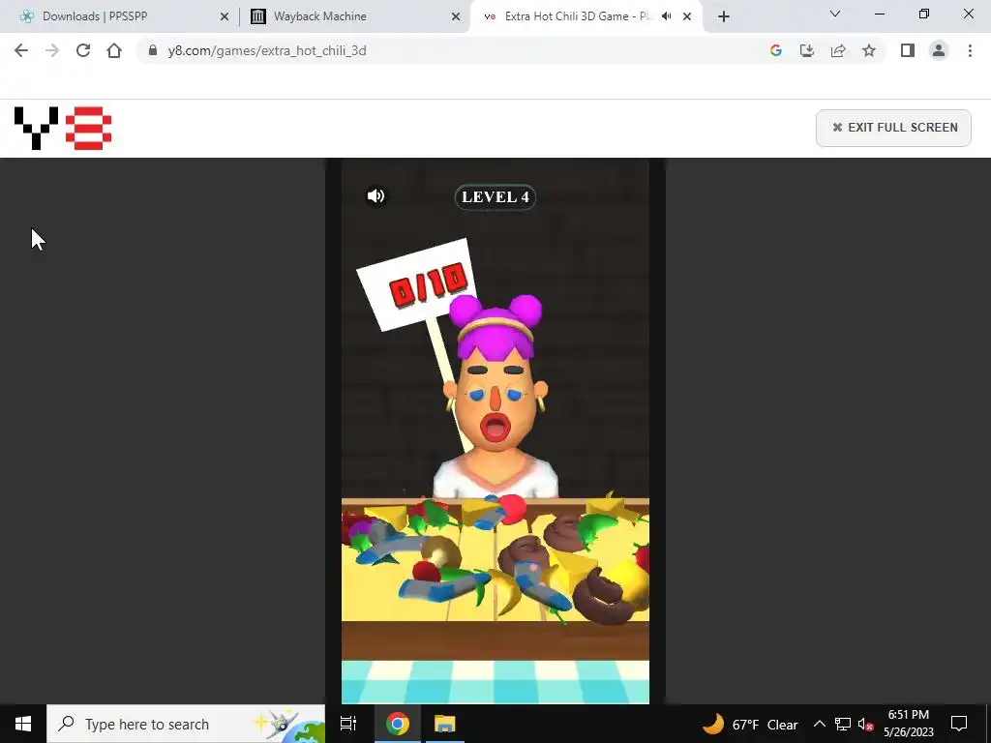
Task: Open File Explorer from taskbar
Action: coord(445,724)
